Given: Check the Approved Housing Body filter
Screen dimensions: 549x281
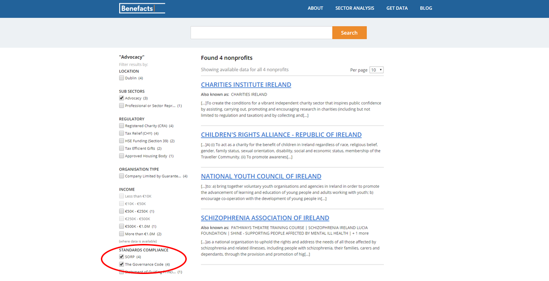Looking at the screenshot, I should [122, 156].
